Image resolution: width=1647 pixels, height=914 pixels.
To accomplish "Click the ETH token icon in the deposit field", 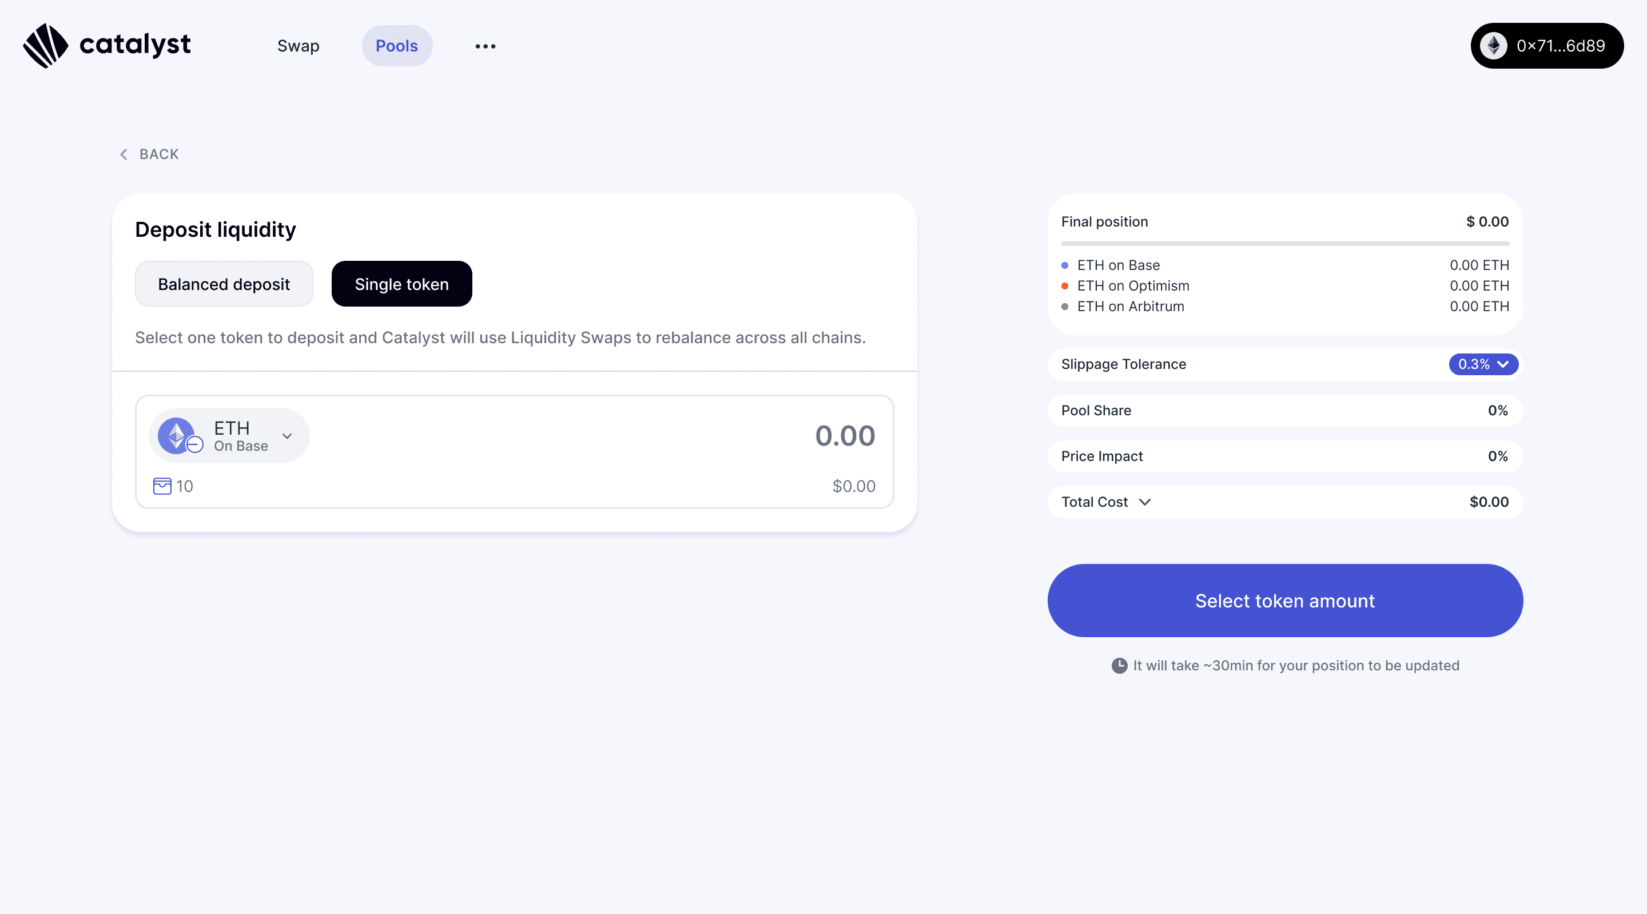I will pyautogui.click(x=177, y=436).
